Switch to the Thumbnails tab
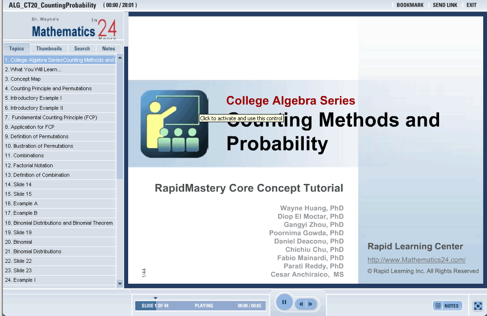Image resolution: width=487 pixels, height=316 pixels. click(x=49, y=48)
